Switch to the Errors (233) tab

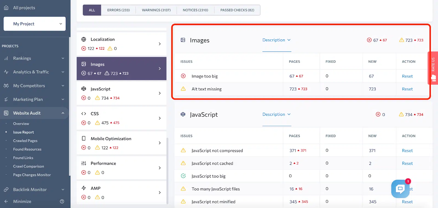pyautogui.click(x=118, y=10)
